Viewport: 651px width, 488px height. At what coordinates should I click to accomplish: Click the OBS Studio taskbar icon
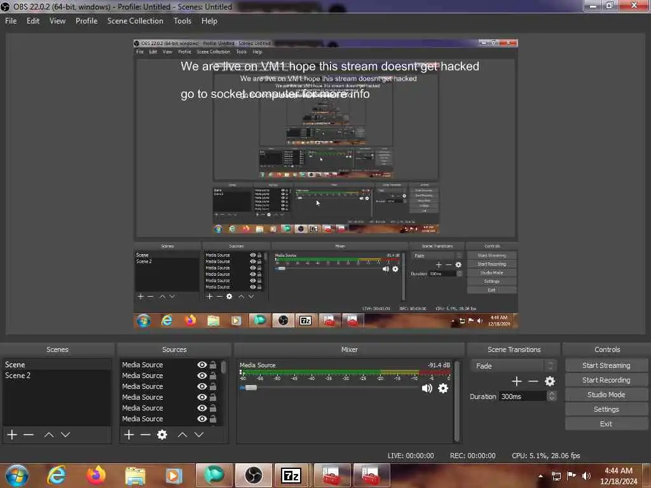(x=253, y=475)
